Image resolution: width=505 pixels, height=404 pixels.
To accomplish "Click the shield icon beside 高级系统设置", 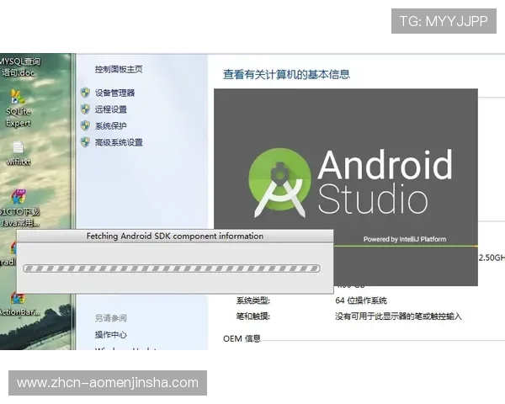I will click(x=85, y=142).
